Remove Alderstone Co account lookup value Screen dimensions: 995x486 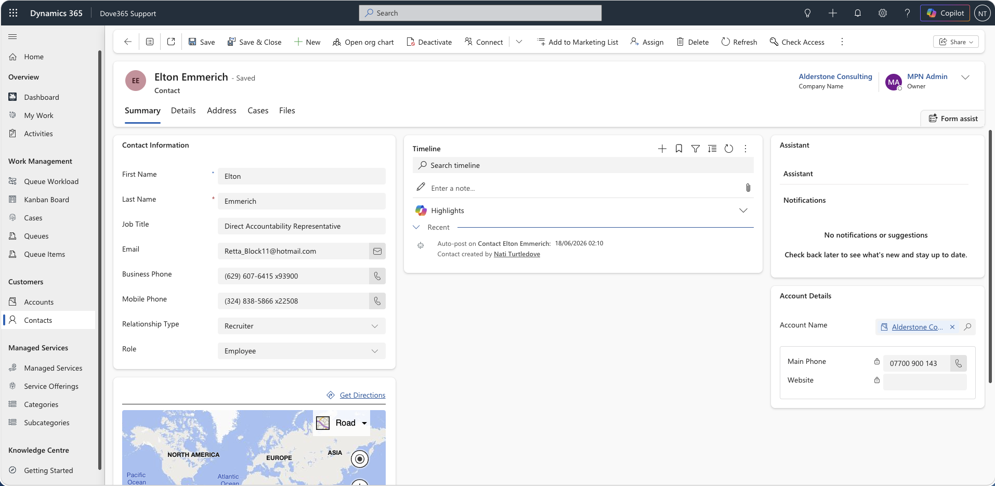point(952,327)
